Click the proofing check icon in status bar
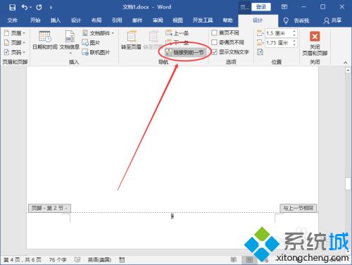This screenshot has height=265, width=352. coord(77,259)
